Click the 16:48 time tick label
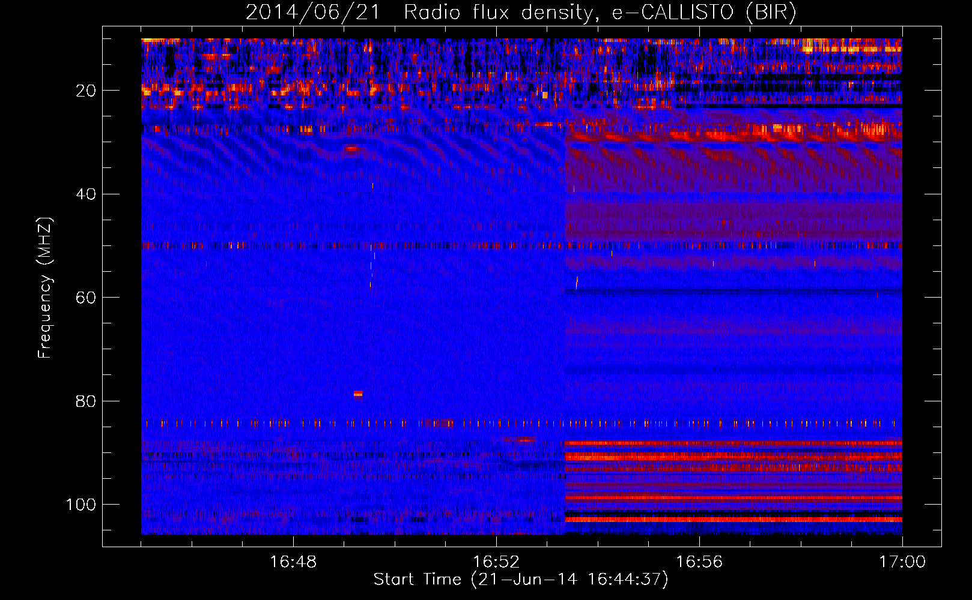Screen dimensions: 972x600 click(293, 562)
